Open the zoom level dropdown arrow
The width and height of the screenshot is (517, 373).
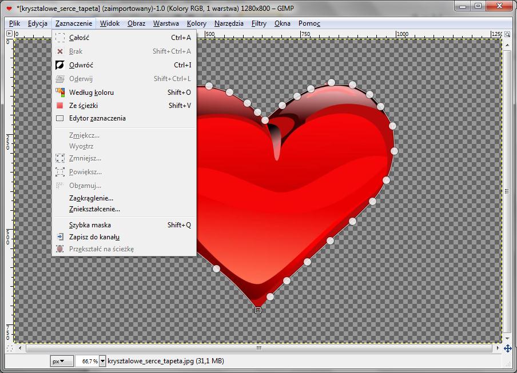102,361
